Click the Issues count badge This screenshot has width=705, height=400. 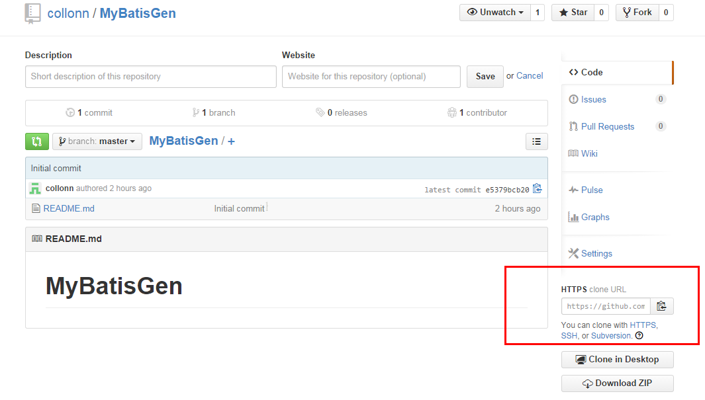point(661,99)
